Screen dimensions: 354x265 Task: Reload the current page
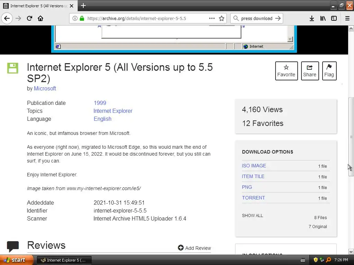pos(29,19)
